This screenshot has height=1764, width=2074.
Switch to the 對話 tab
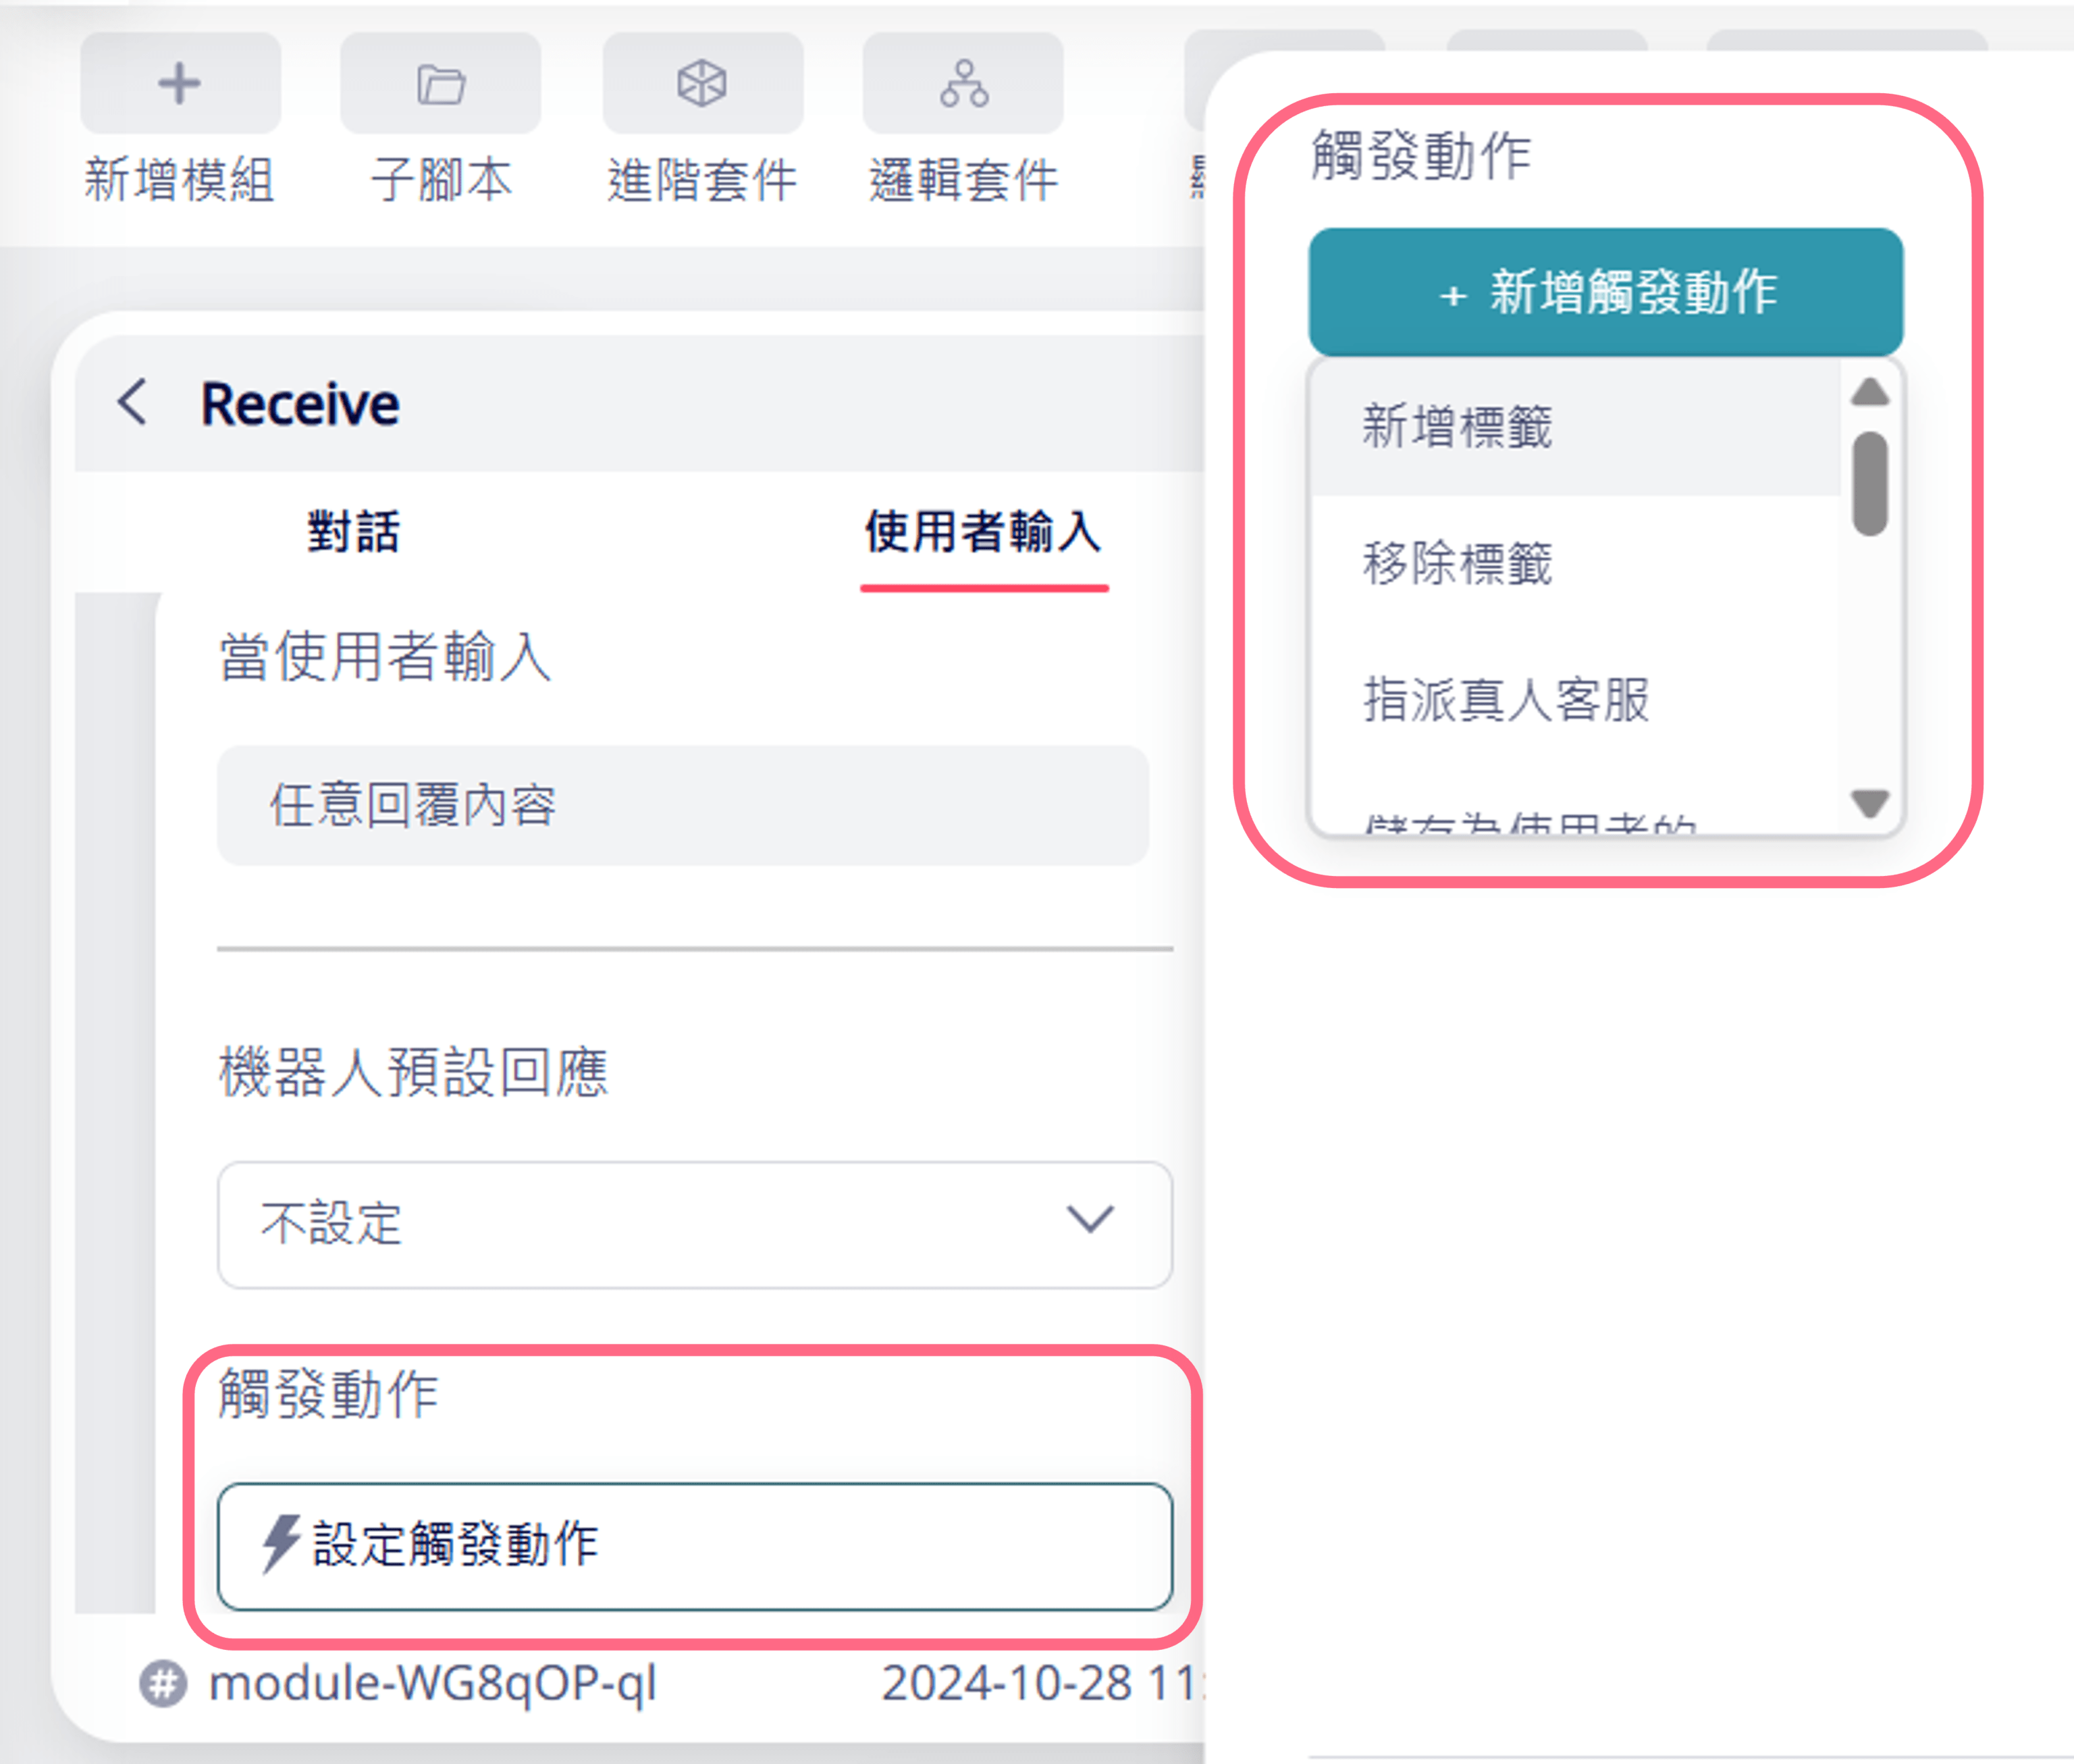354,531
